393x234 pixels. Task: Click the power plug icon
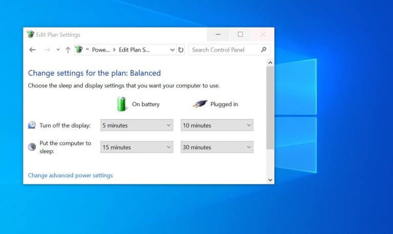tap(200, 104)
